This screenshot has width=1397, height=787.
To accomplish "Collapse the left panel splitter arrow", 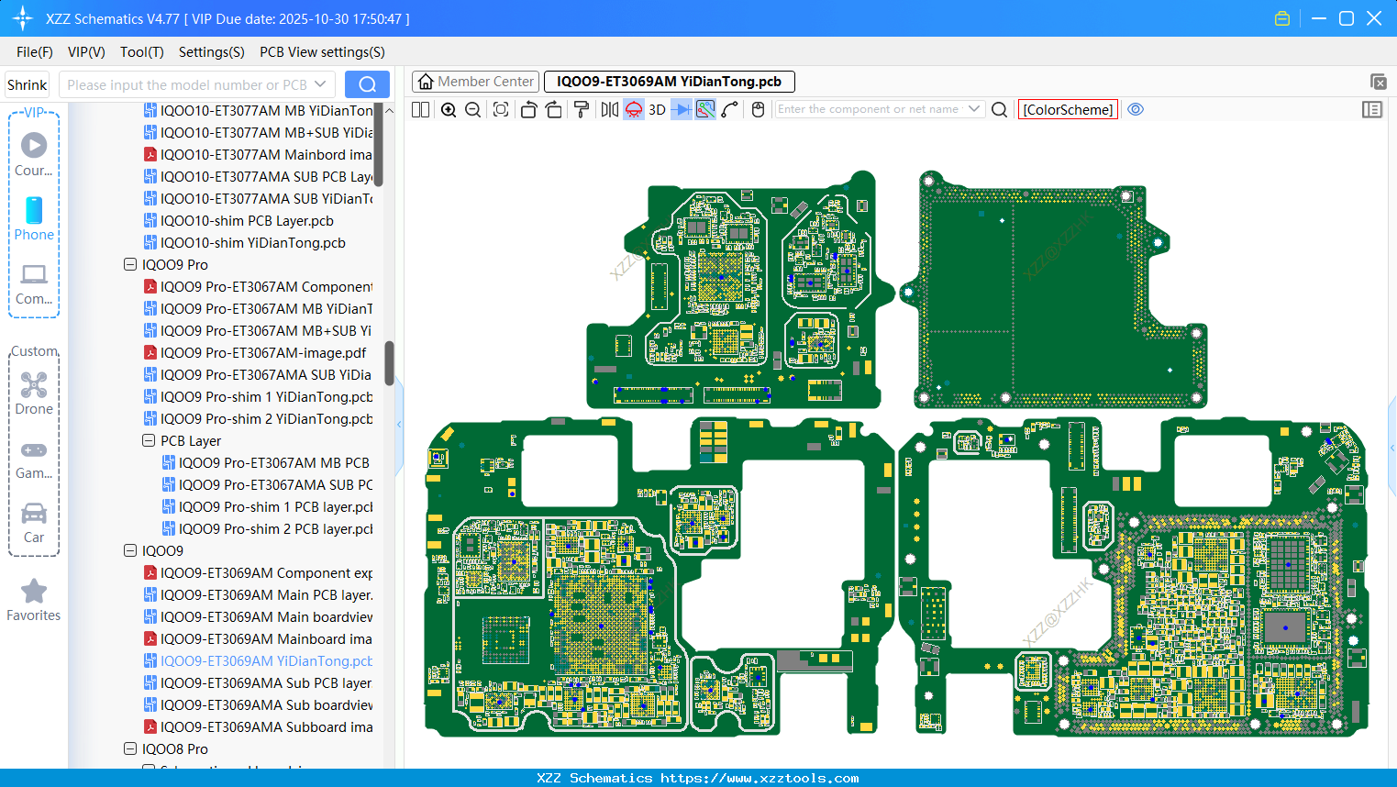I will coord(399,424).
